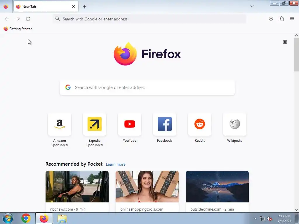Click the nbcnews.com · 9 min text
This screenshot has width=299, height=224.
[68, 209]
